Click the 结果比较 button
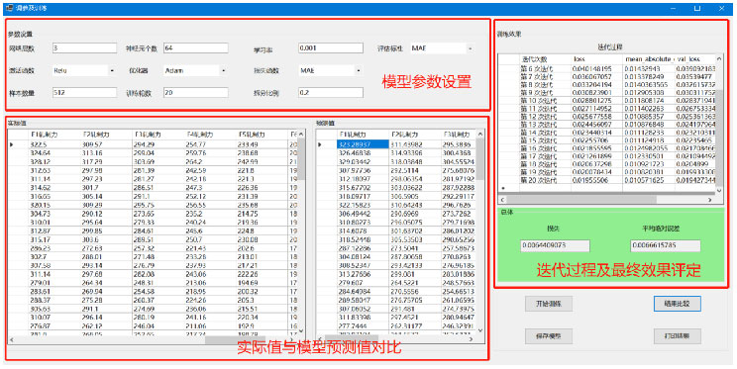 tap(678, 304)
